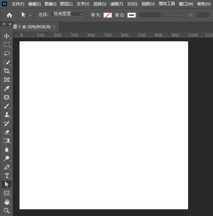Viewport: 213px width, 216px height.
Task: Open the 增效工具 menu
Action: click(167, 4)
